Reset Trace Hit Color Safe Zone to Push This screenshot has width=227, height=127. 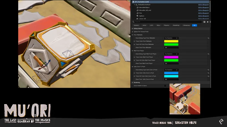pos(208,76)
